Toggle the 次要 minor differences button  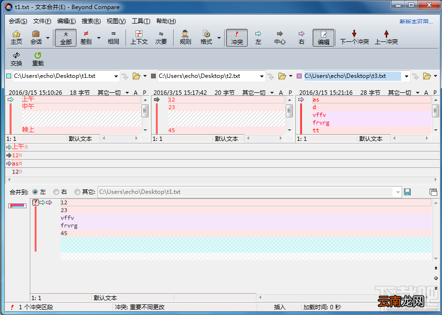coord(161,38)
